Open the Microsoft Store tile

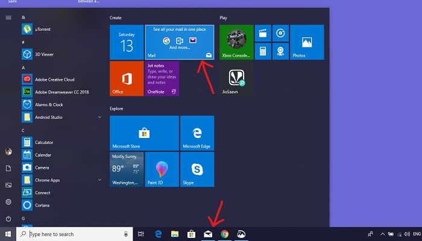(144, 133)
